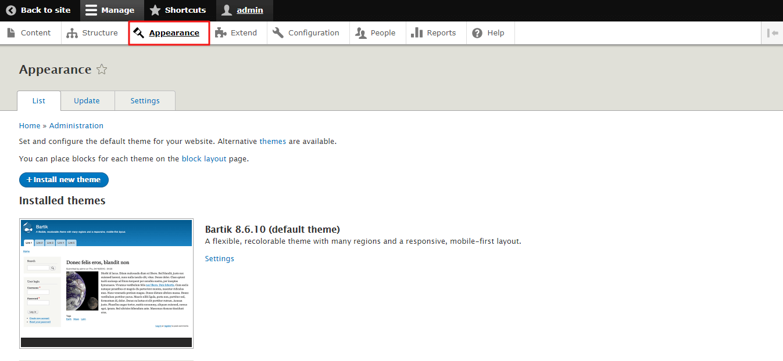This screenshot has width=783, height=361.
Task: Toggle the Manage toolbar label
Action: click(x=117, y=10)
